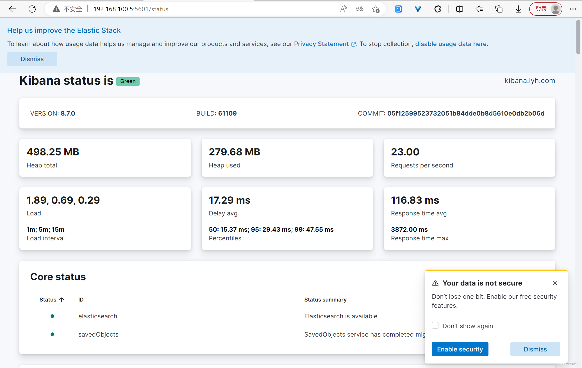582x368 pixels.
Task: Click the 498.25 MB heap total value
Action: [x=53, y=152]
